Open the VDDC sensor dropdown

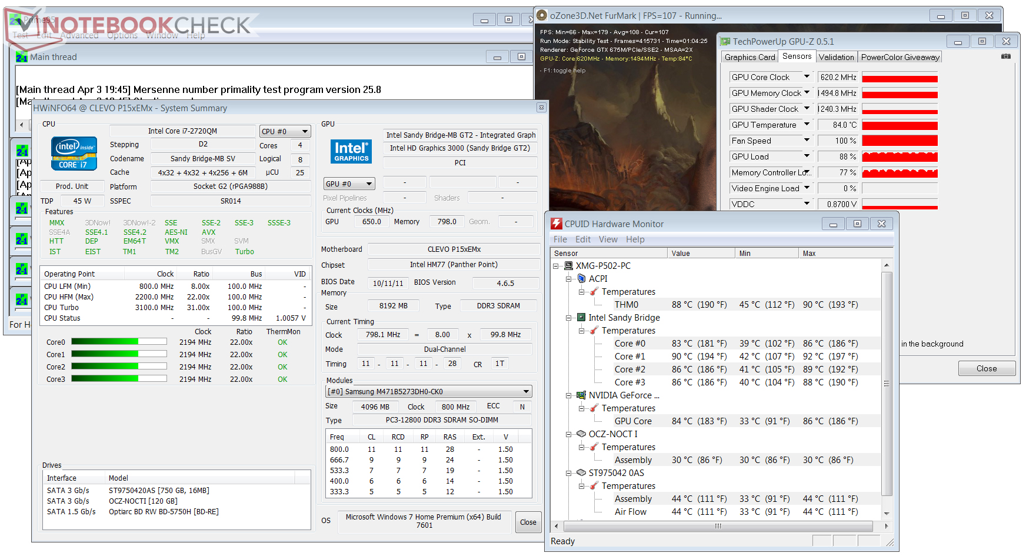(807, 204)
